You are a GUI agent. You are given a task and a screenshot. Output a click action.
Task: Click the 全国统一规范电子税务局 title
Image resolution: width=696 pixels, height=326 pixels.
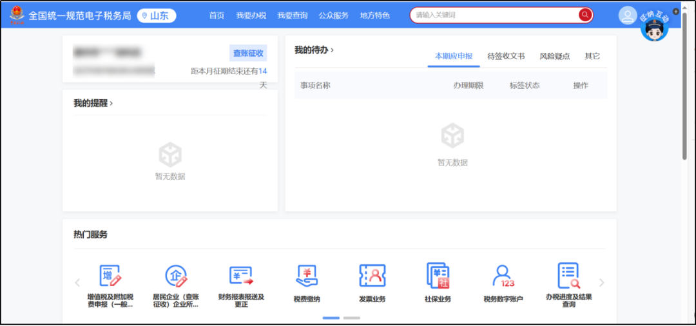coord(80,16)
